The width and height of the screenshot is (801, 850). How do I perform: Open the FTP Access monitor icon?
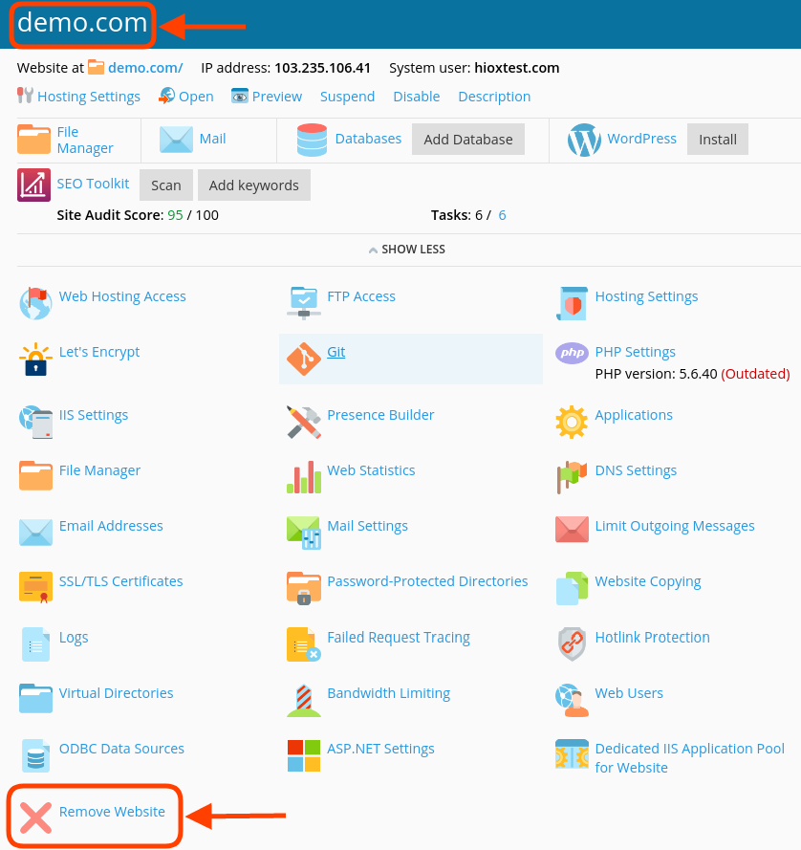304,303
